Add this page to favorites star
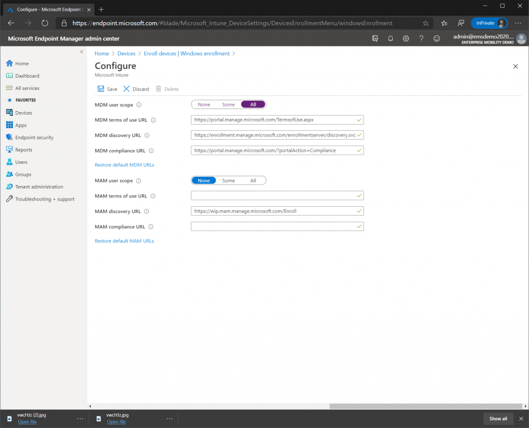 click(426, 23)
